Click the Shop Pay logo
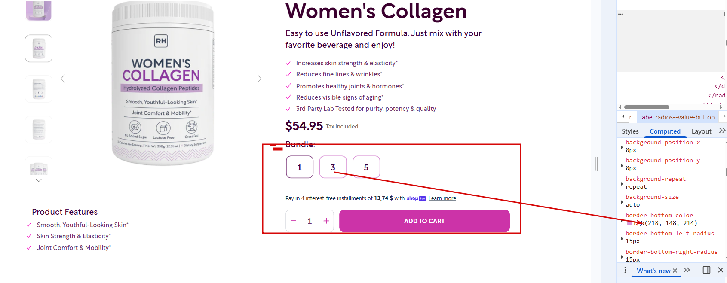727x283 pixels. [x=416, y=198]
